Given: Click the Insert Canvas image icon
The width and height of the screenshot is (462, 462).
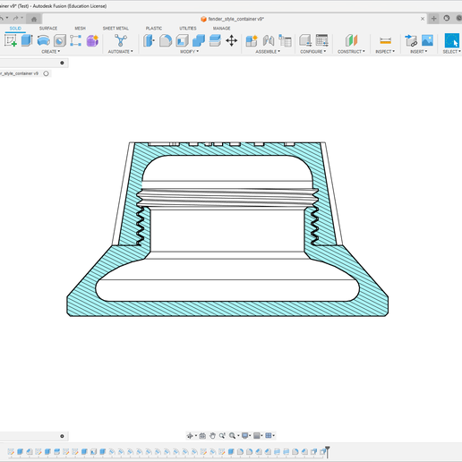Looking at the screenshot, I should coord(427,40).
